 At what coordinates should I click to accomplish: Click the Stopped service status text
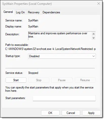point(33,73)
